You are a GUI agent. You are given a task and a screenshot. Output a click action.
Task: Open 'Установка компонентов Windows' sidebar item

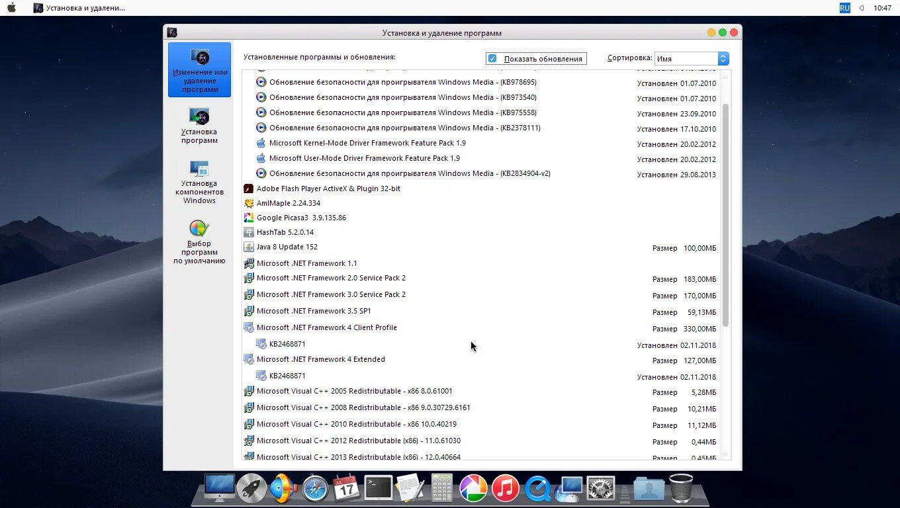[x=199, y=182]
